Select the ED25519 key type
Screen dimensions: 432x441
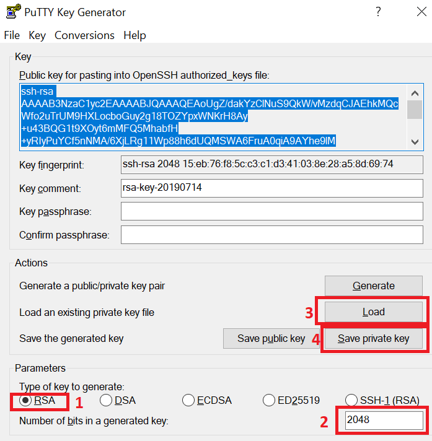click(291, 401)
